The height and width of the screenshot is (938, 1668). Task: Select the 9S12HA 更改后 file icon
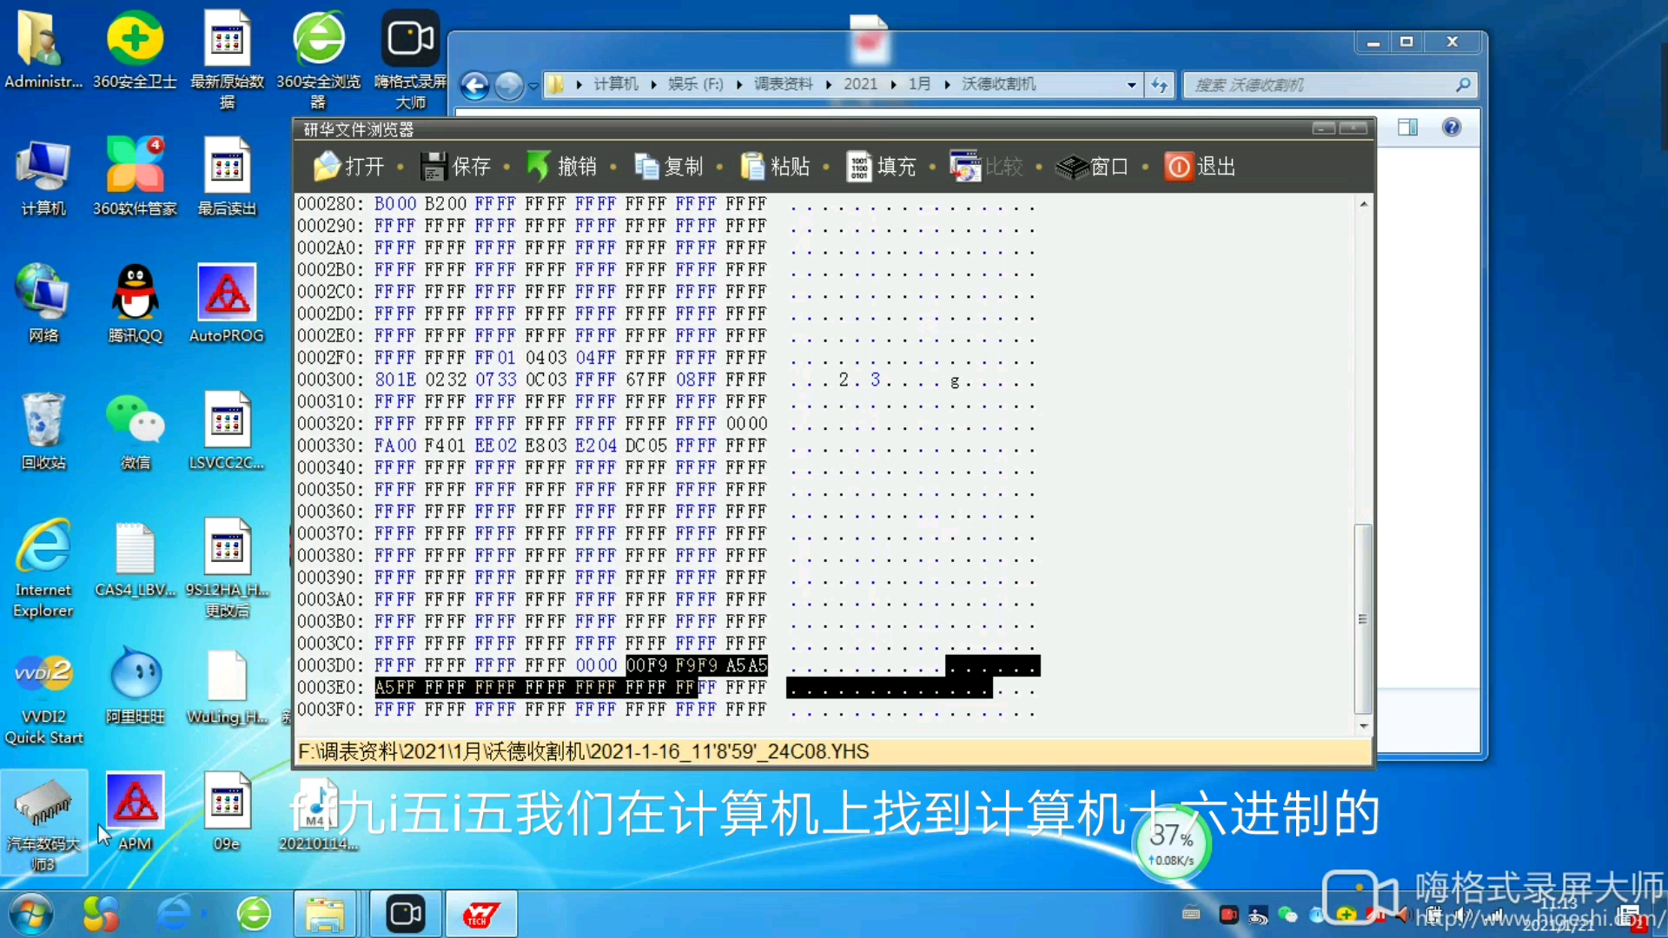click(227, 569)
